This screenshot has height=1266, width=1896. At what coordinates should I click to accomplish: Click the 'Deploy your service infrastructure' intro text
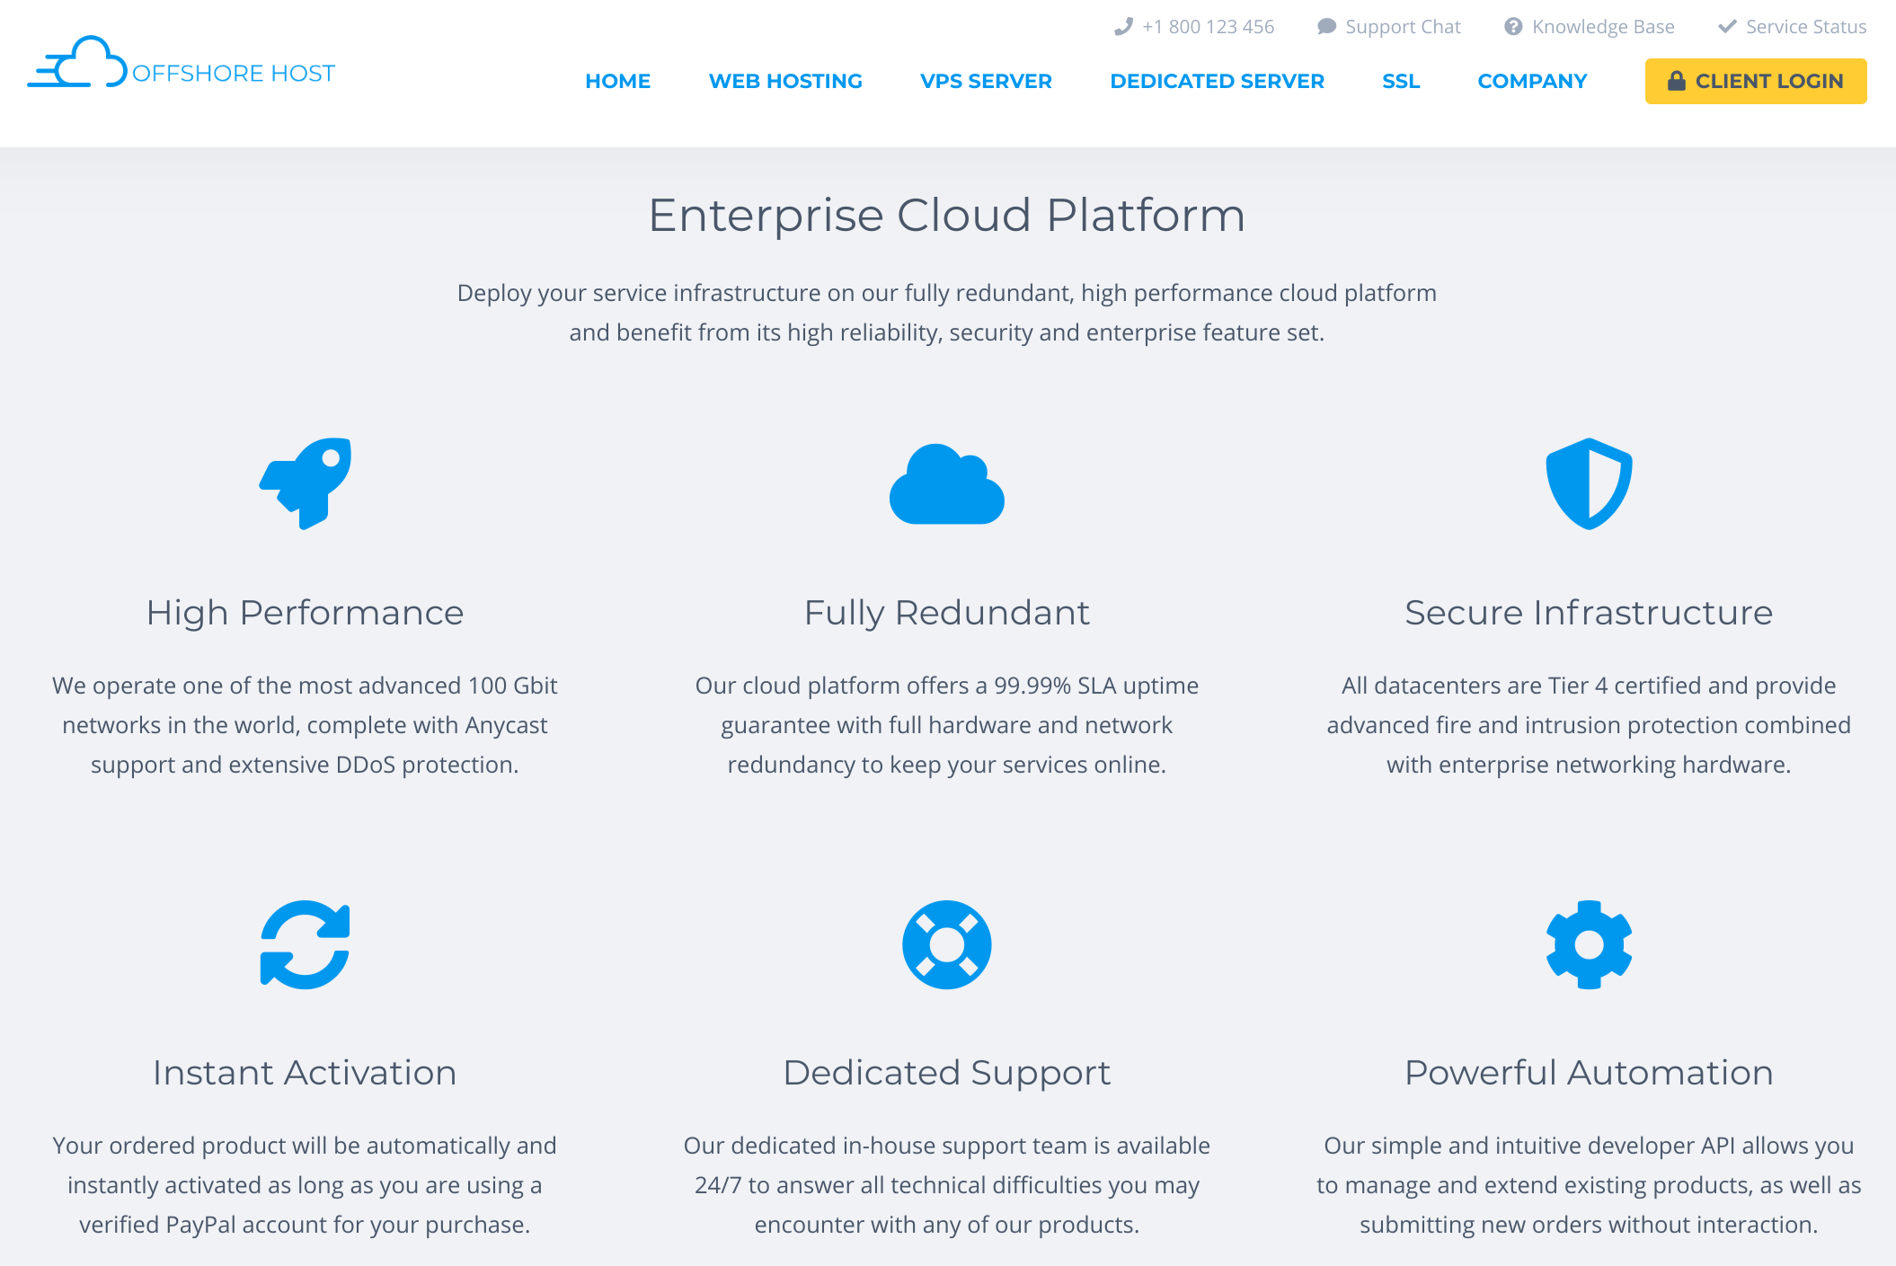click(x=947, y=313)
